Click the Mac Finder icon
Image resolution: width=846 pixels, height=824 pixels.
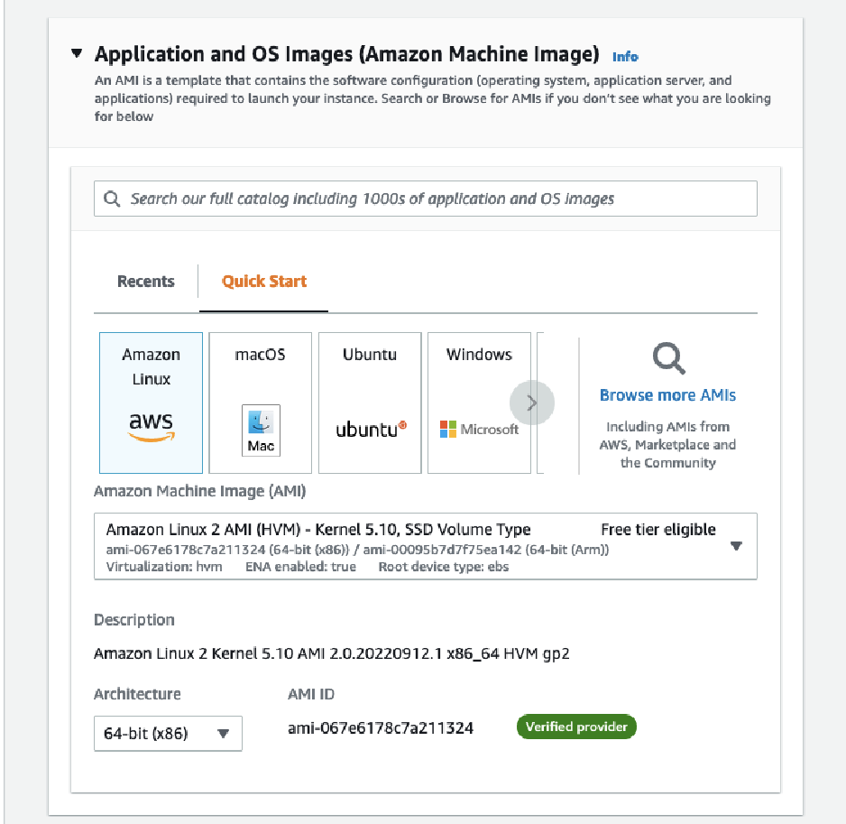click(261, 431)
